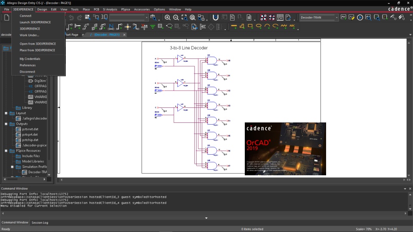This screenshot has width=413, height=232.
Task: Select the Place Rectangle drawing tool
Action: pos(250,26)
